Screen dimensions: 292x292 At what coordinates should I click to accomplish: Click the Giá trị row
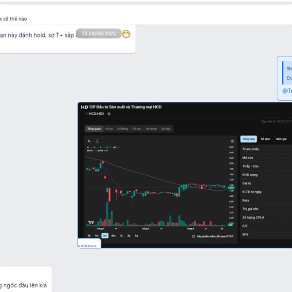click(266, 183)
